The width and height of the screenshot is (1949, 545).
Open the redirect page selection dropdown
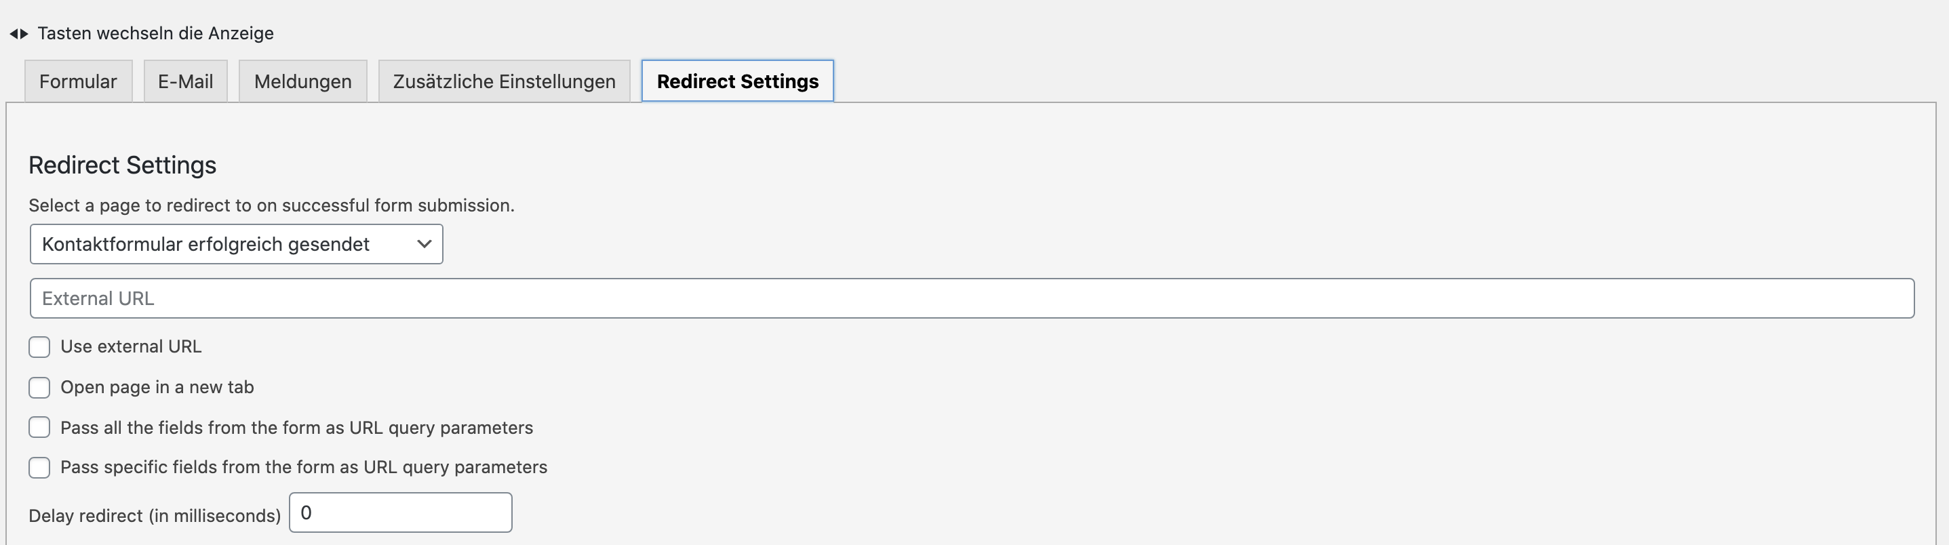236,244
